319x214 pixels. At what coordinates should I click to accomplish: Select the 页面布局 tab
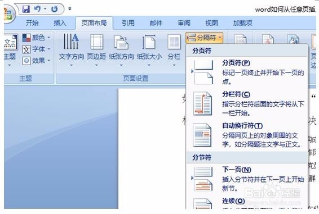tap(94, 23)
